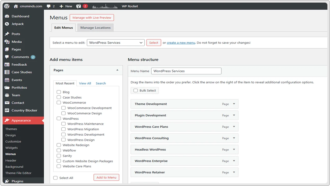Expand Theme Development menu item options
The width and height of the screenshot is (330, 186).
tap(234, 104)
